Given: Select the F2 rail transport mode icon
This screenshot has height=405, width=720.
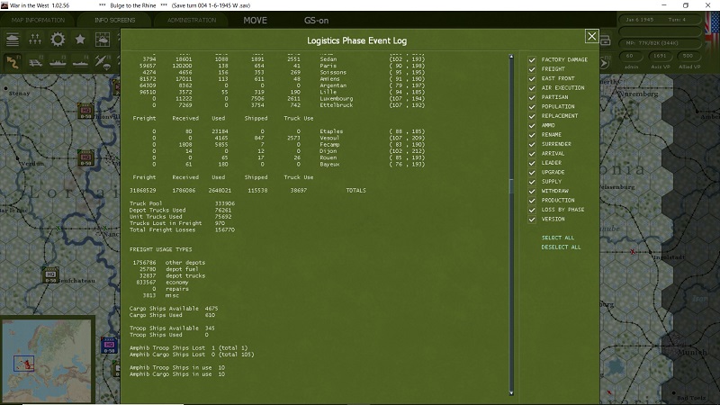Looking at the screenshot, I should click(x=35, y=62).
